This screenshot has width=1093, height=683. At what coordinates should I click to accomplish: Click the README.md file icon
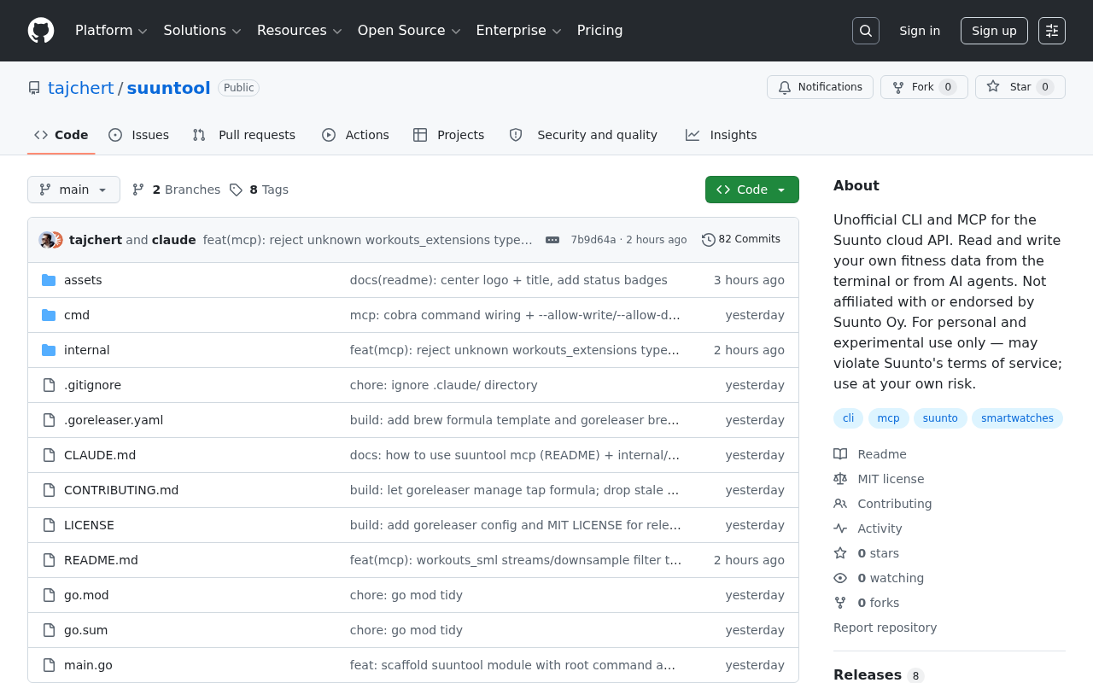(x=49, y=560)
